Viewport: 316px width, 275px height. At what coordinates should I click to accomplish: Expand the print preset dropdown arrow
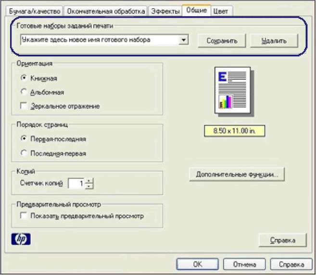(183, 40)
